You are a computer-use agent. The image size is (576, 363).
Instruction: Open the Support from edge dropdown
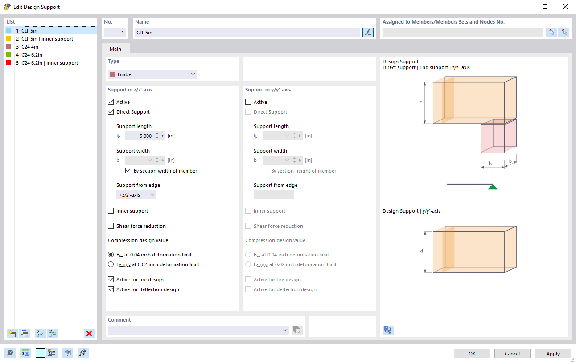coord(136,194)
